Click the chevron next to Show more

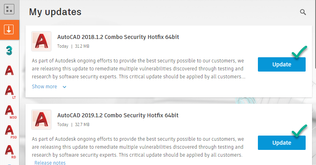64,87
